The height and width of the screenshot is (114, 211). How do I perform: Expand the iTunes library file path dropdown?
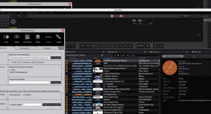(x=49, y=57)
